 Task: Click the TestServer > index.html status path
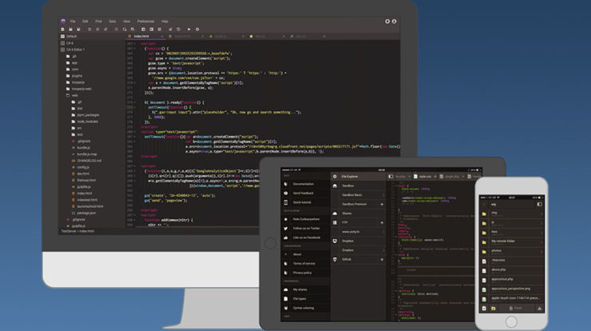click(77, 231)
